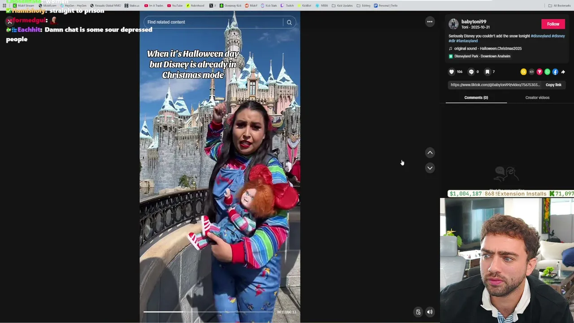Share video to Facebook
This screenshot has height=323, width=574.
tap(555, 72)
